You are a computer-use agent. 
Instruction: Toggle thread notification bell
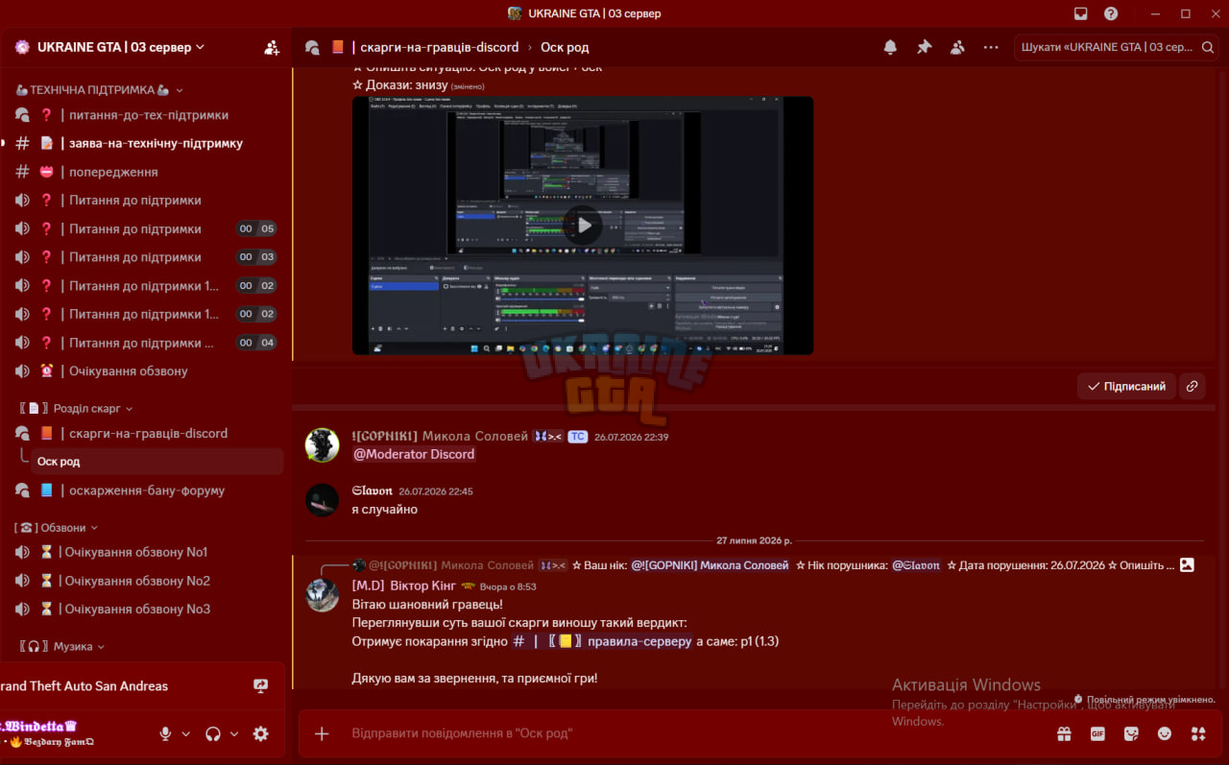[890, 47]
